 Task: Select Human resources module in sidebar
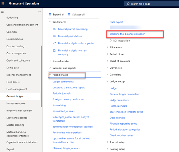click(x=16, y=104)
